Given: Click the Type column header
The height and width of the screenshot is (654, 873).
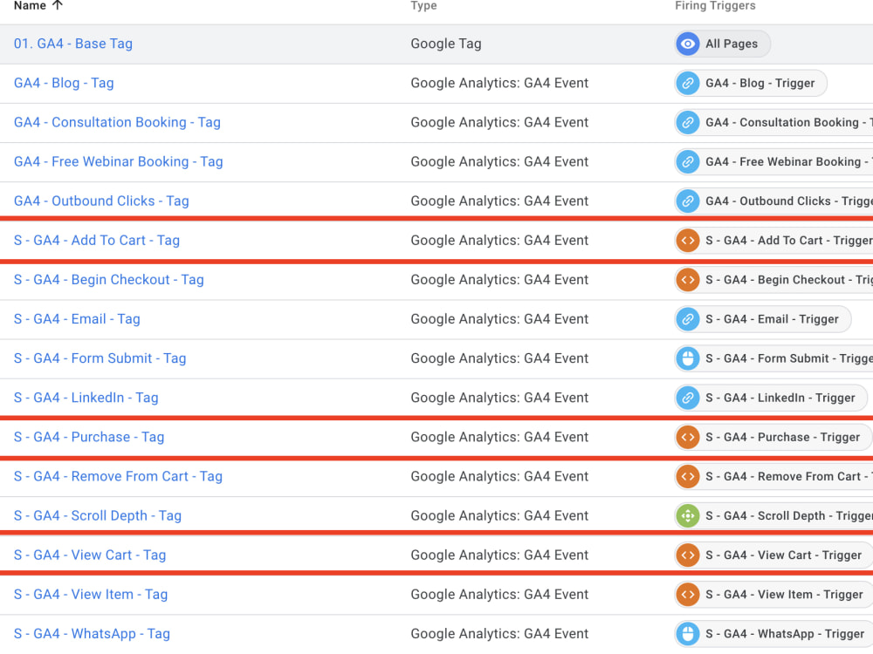Looking at the screenshot, I should click(423, 5).
